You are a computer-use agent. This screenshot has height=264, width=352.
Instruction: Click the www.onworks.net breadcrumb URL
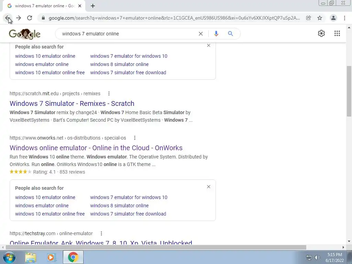tap(68, 138)
